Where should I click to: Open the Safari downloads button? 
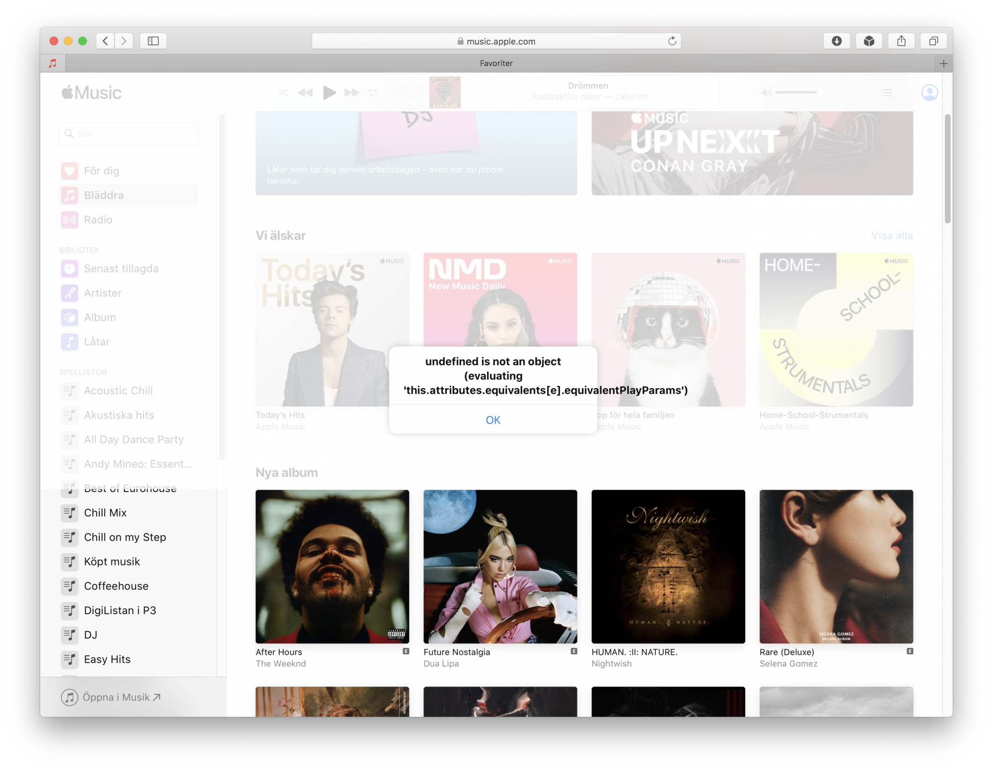[837, 41]
